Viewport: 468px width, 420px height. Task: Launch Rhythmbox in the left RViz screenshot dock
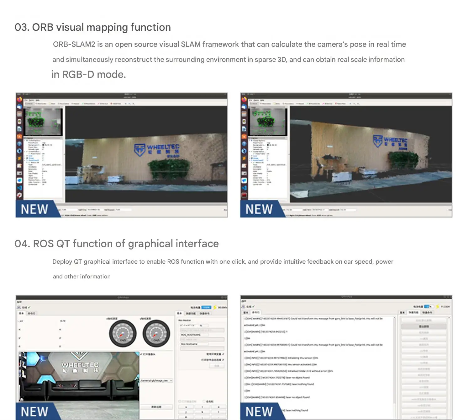point(19,121)
